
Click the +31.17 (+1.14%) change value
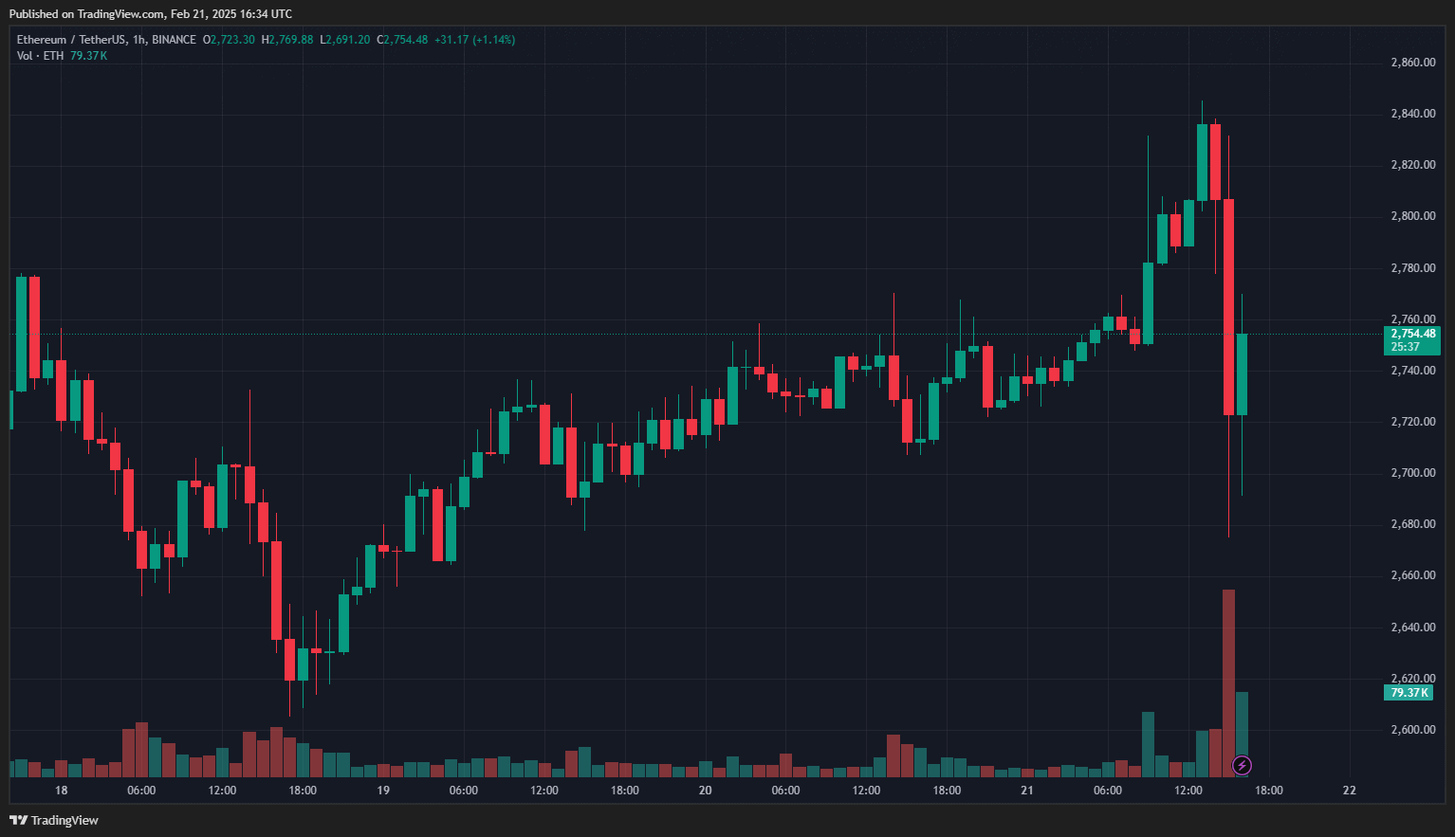point(475,40)
